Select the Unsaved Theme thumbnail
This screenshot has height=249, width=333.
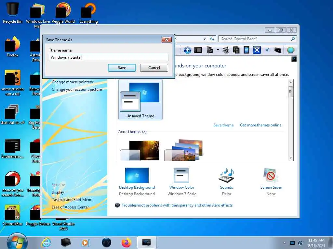point(140,100)
